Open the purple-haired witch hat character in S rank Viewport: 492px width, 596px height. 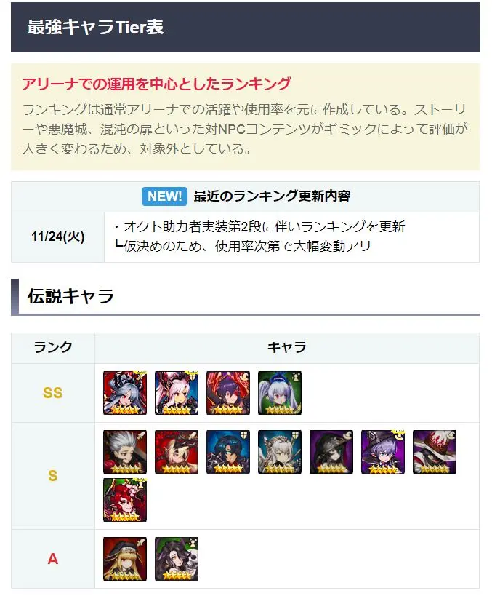pyautogui.click(x=383, y=452)
